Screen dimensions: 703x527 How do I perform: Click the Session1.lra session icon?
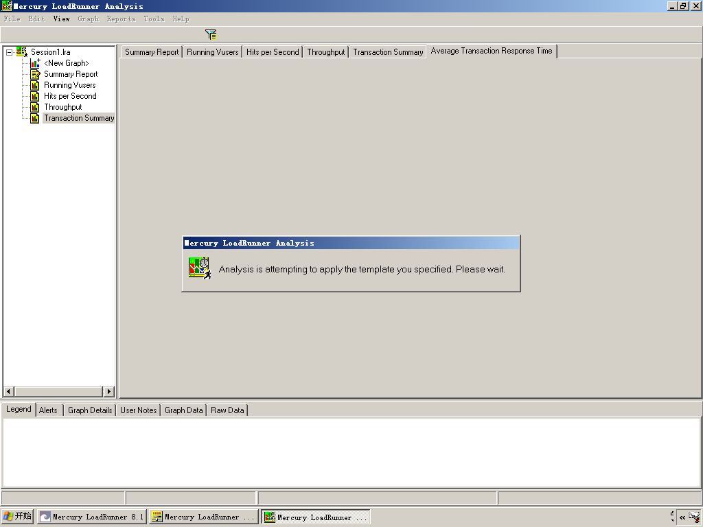point(21,52)
